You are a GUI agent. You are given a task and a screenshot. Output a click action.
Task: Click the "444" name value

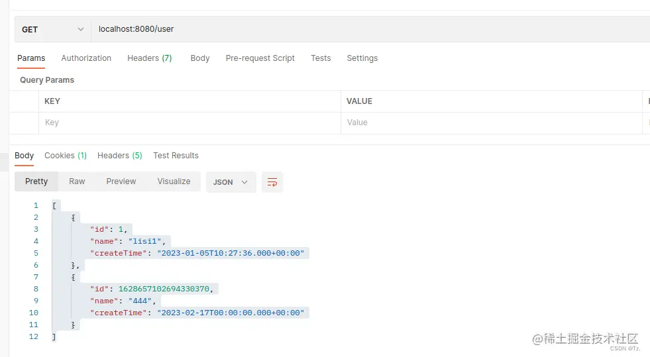pos(140,301)
